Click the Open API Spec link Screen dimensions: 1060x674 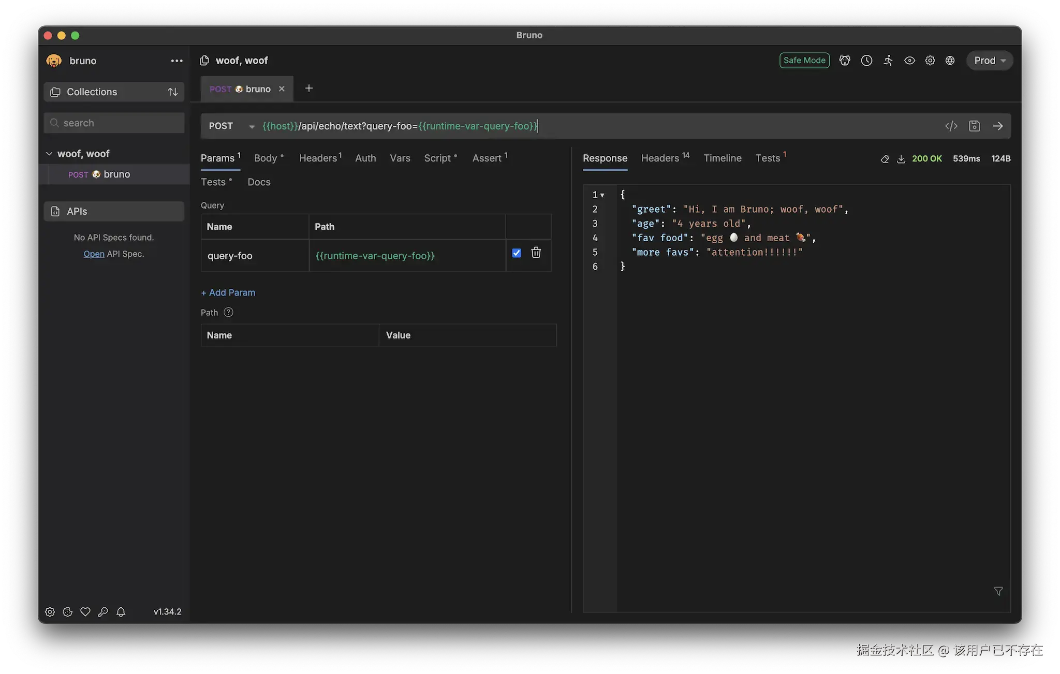pos(94,254)
